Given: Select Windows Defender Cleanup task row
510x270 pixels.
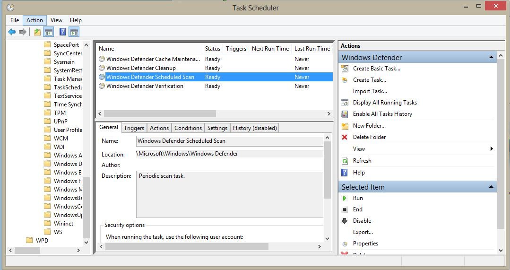Looking at the screenshot, I should [x=141, y=68].
